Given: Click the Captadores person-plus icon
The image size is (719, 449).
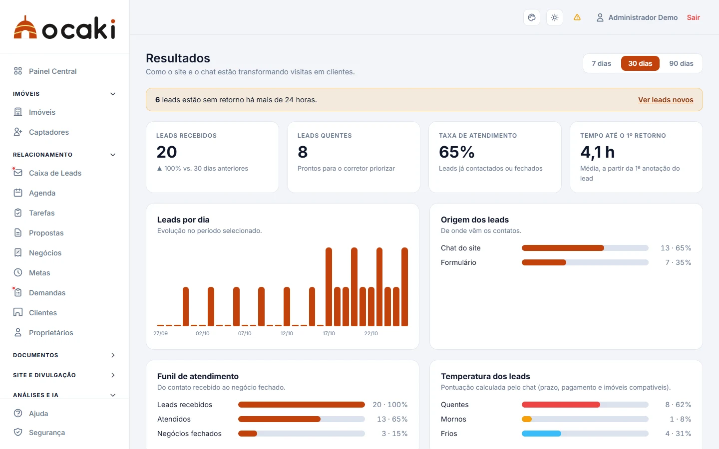Looking at the screenshot, I should click(x=18, y=132).
